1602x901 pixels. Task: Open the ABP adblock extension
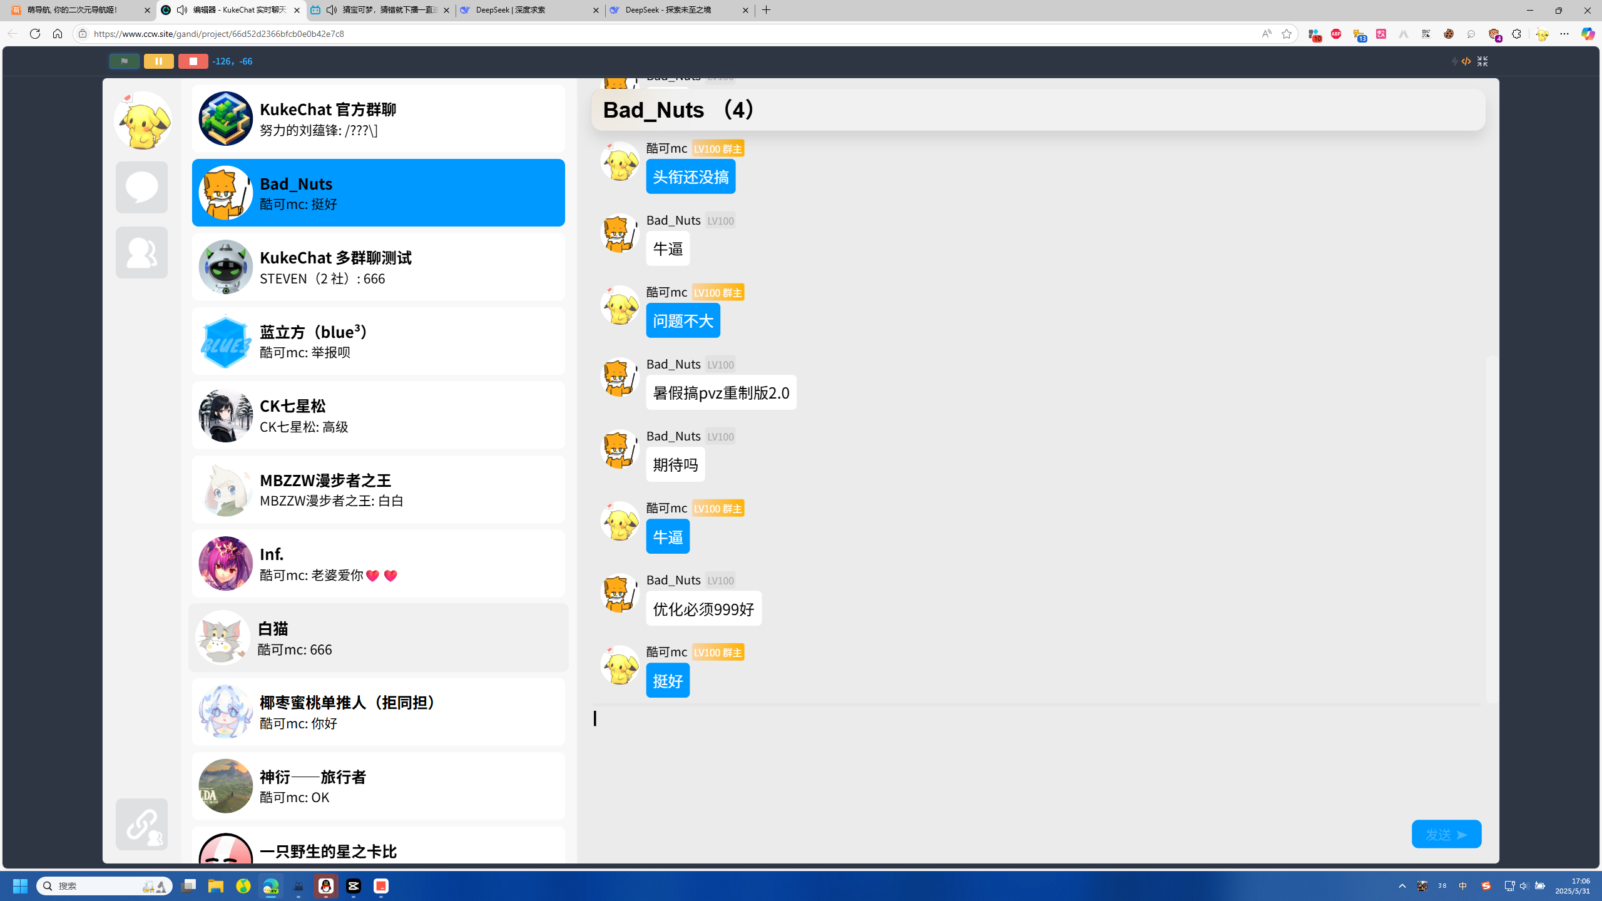(1336, 34)
